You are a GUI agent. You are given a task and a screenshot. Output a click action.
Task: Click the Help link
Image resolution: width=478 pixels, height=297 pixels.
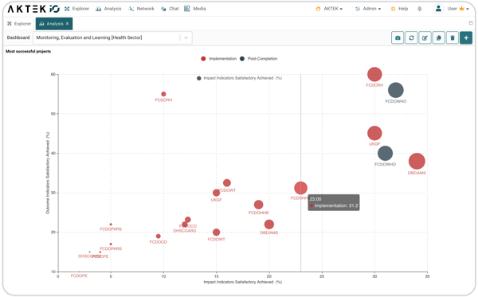coord(399,9)
